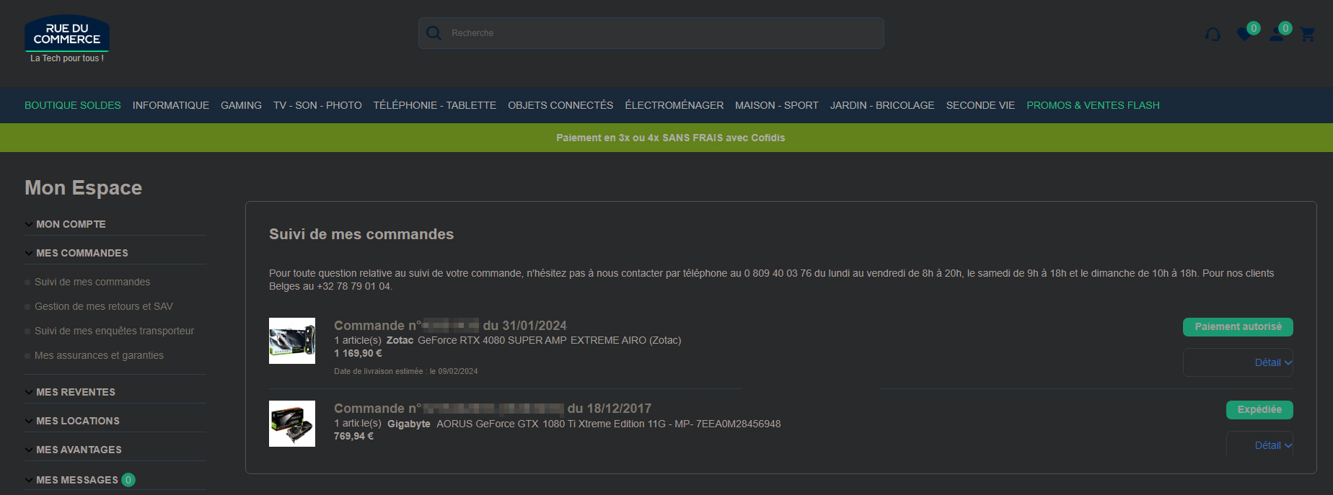This screenshot has height=495, width=1333.
Task: Open the BOUTIQUE SOLDES menu
Action: (73, 105)
